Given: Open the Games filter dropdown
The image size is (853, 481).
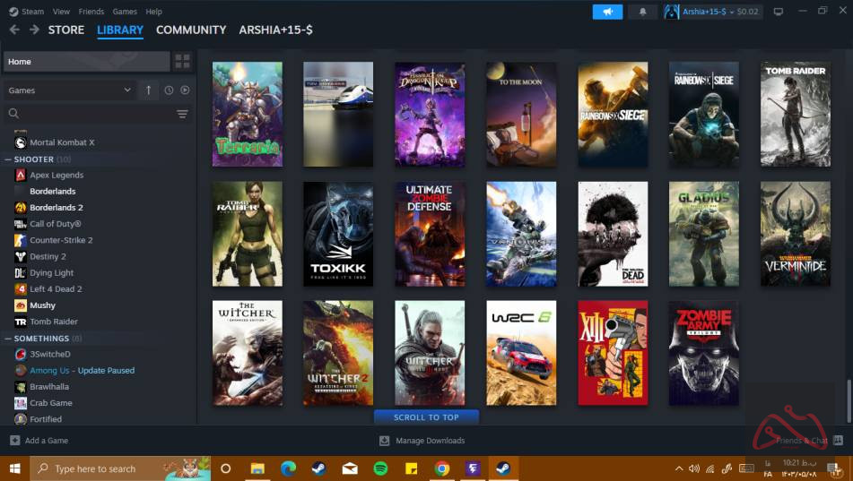Looking at the screenshot, I should [70, 90].
